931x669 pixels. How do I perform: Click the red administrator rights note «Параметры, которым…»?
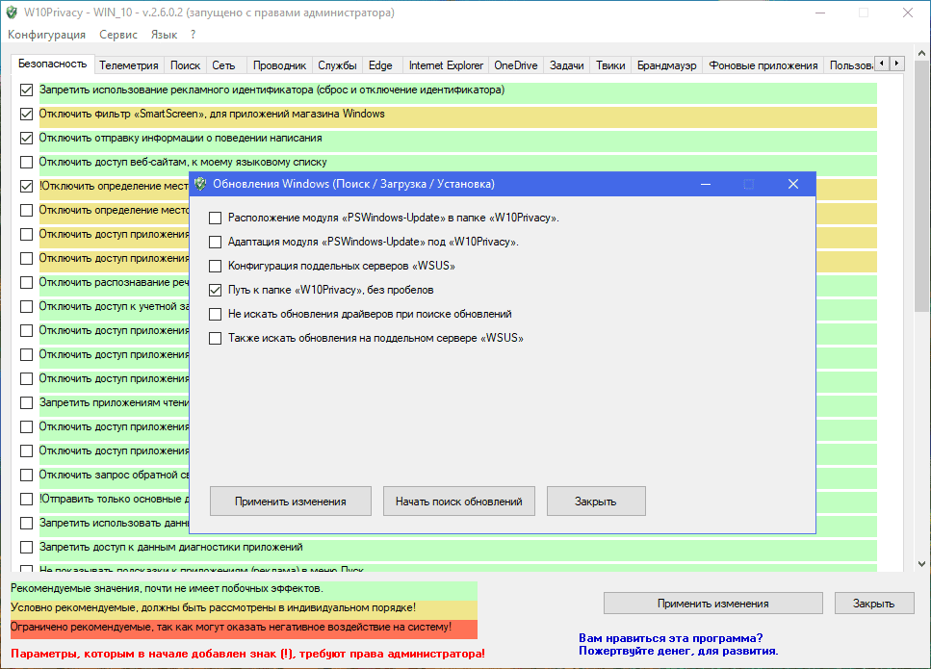[247, 655]
